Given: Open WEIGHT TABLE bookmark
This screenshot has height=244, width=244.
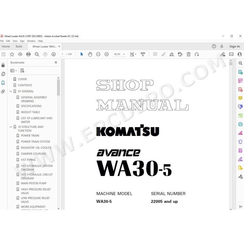Looking at the screenshot, I should [x=31, y=112].
